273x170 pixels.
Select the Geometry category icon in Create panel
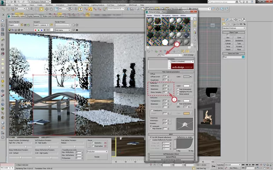pyautogui.click(x=224, y=24)
